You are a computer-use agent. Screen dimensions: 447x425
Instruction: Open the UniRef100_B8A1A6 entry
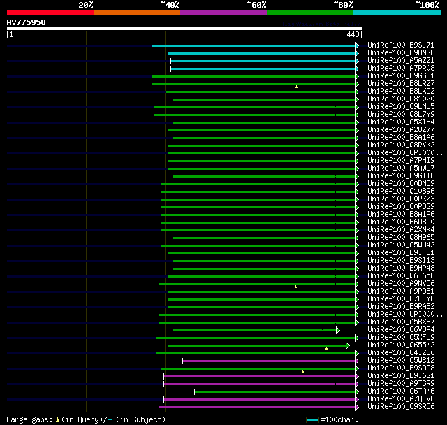point(401,138)
